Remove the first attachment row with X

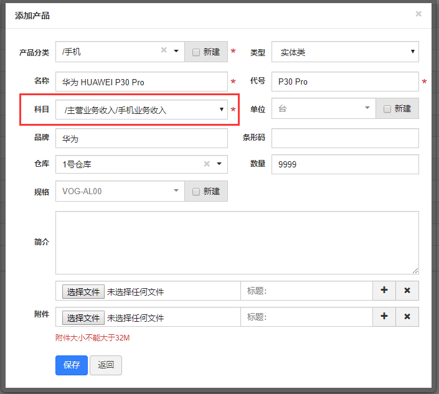point(407,291)
